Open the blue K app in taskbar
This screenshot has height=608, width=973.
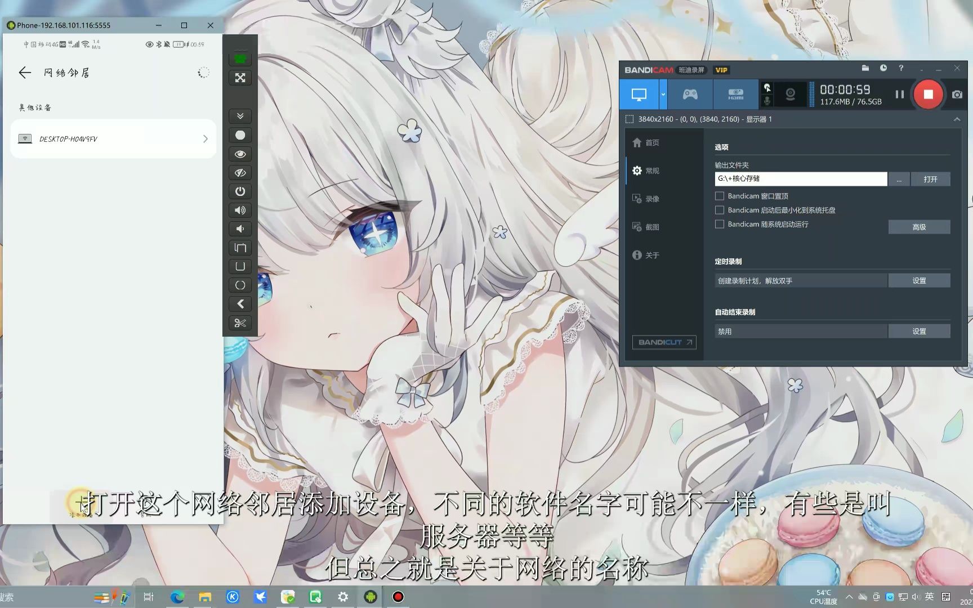pyautogui.click(x=233, y=597)
